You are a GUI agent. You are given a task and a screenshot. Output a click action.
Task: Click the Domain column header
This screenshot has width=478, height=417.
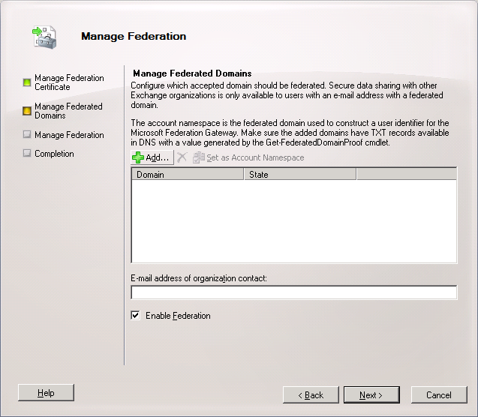coord(187,175)
